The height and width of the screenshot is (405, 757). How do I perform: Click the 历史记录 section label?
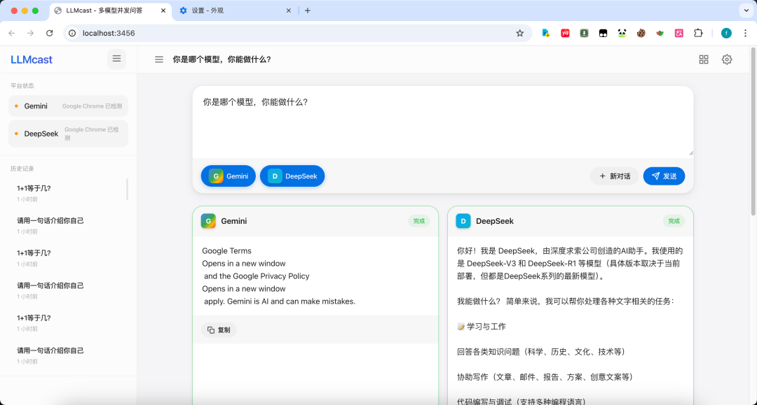22,169
